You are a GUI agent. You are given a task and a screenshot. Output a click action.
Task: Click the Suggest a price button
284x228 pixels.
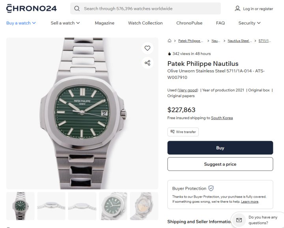[x=220, y=164]
